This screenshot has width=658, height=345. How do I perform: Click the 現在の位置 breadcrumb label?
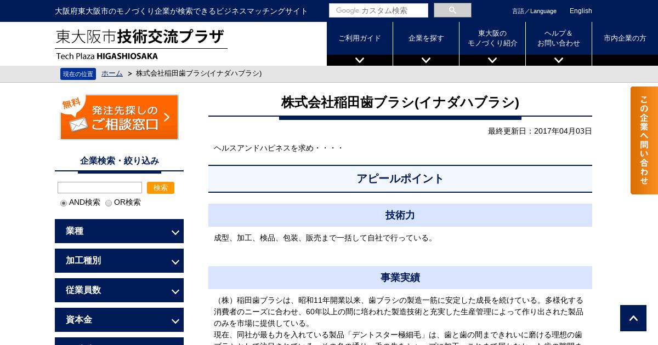point(78,74)
